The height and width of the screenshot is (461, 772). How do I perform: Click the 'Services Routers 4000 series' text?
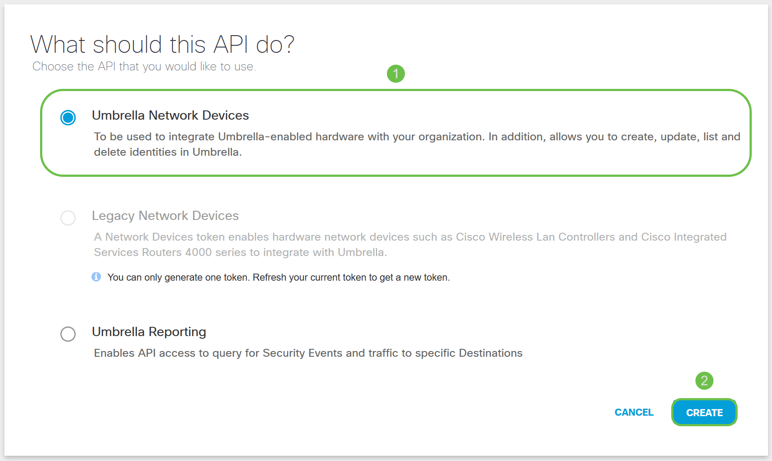tap(240, 252)
